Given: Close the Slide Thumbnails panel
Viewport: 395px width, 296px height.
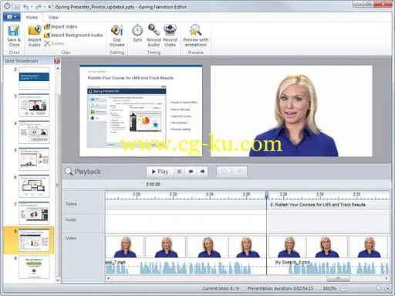Looking at the screenshot, I should [x=57, y=61].
